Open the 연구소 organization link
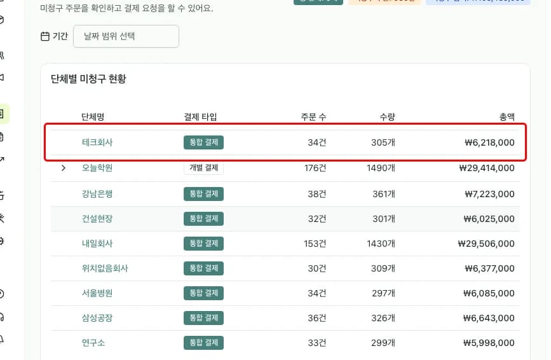551x360 pixels. click(x=93, y=343)
